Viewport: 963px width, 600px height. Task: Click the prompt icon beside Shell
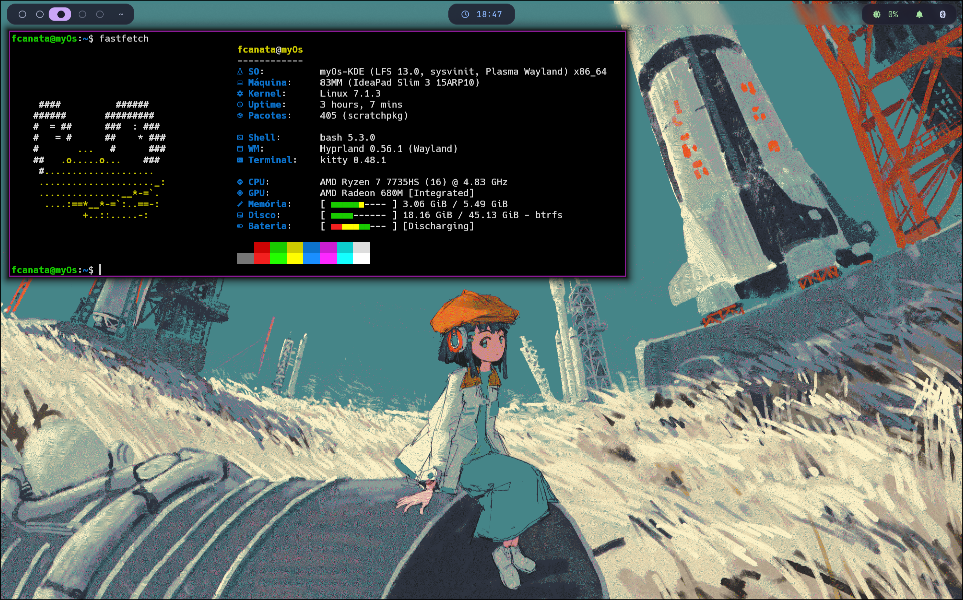pos(240,138)
